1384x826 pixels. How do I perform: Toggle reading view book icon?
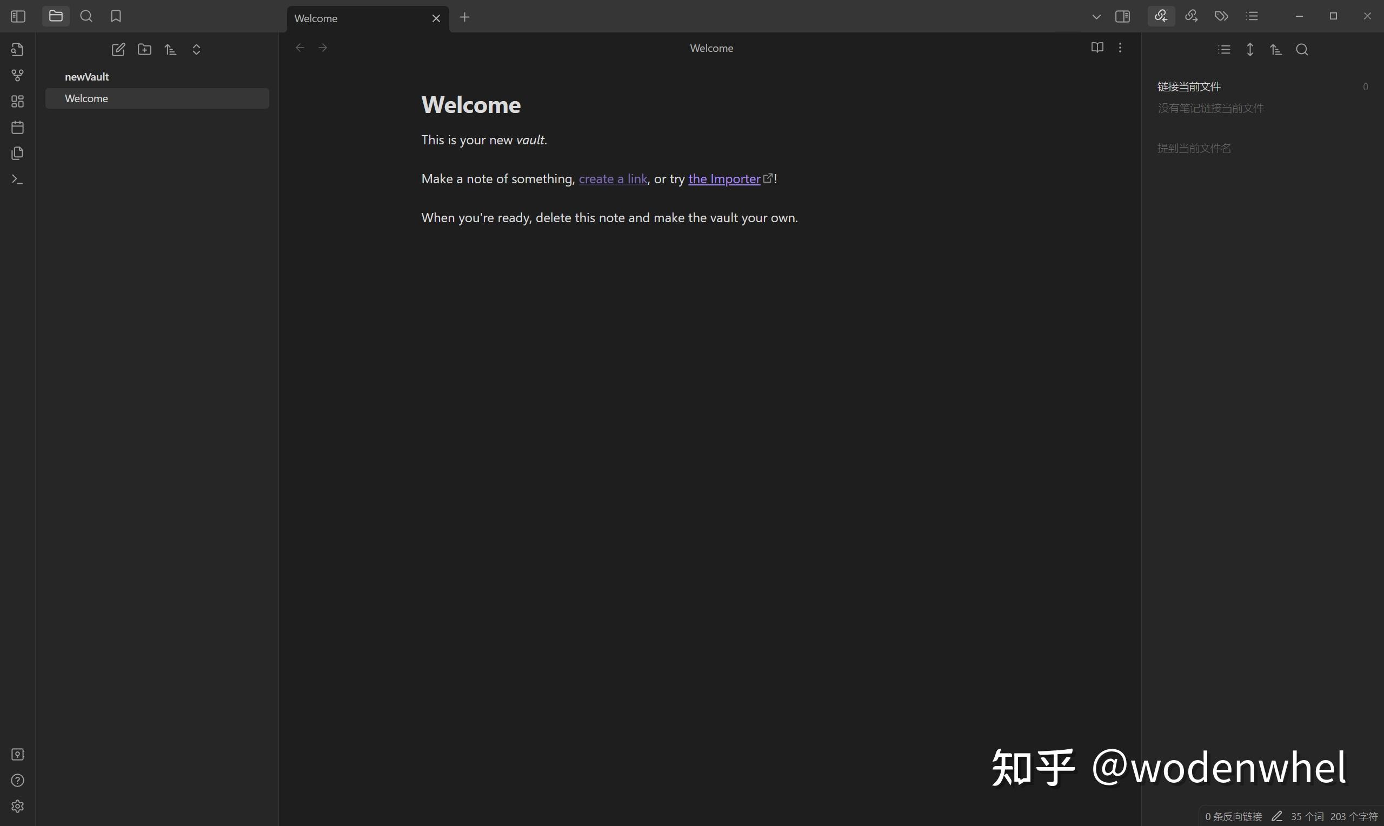point(1097,48)
